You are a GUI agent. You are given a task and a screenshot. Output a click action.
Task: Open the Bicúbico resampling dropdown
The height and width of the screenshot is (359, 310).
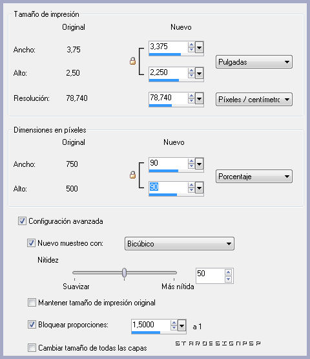click(180, 244)
